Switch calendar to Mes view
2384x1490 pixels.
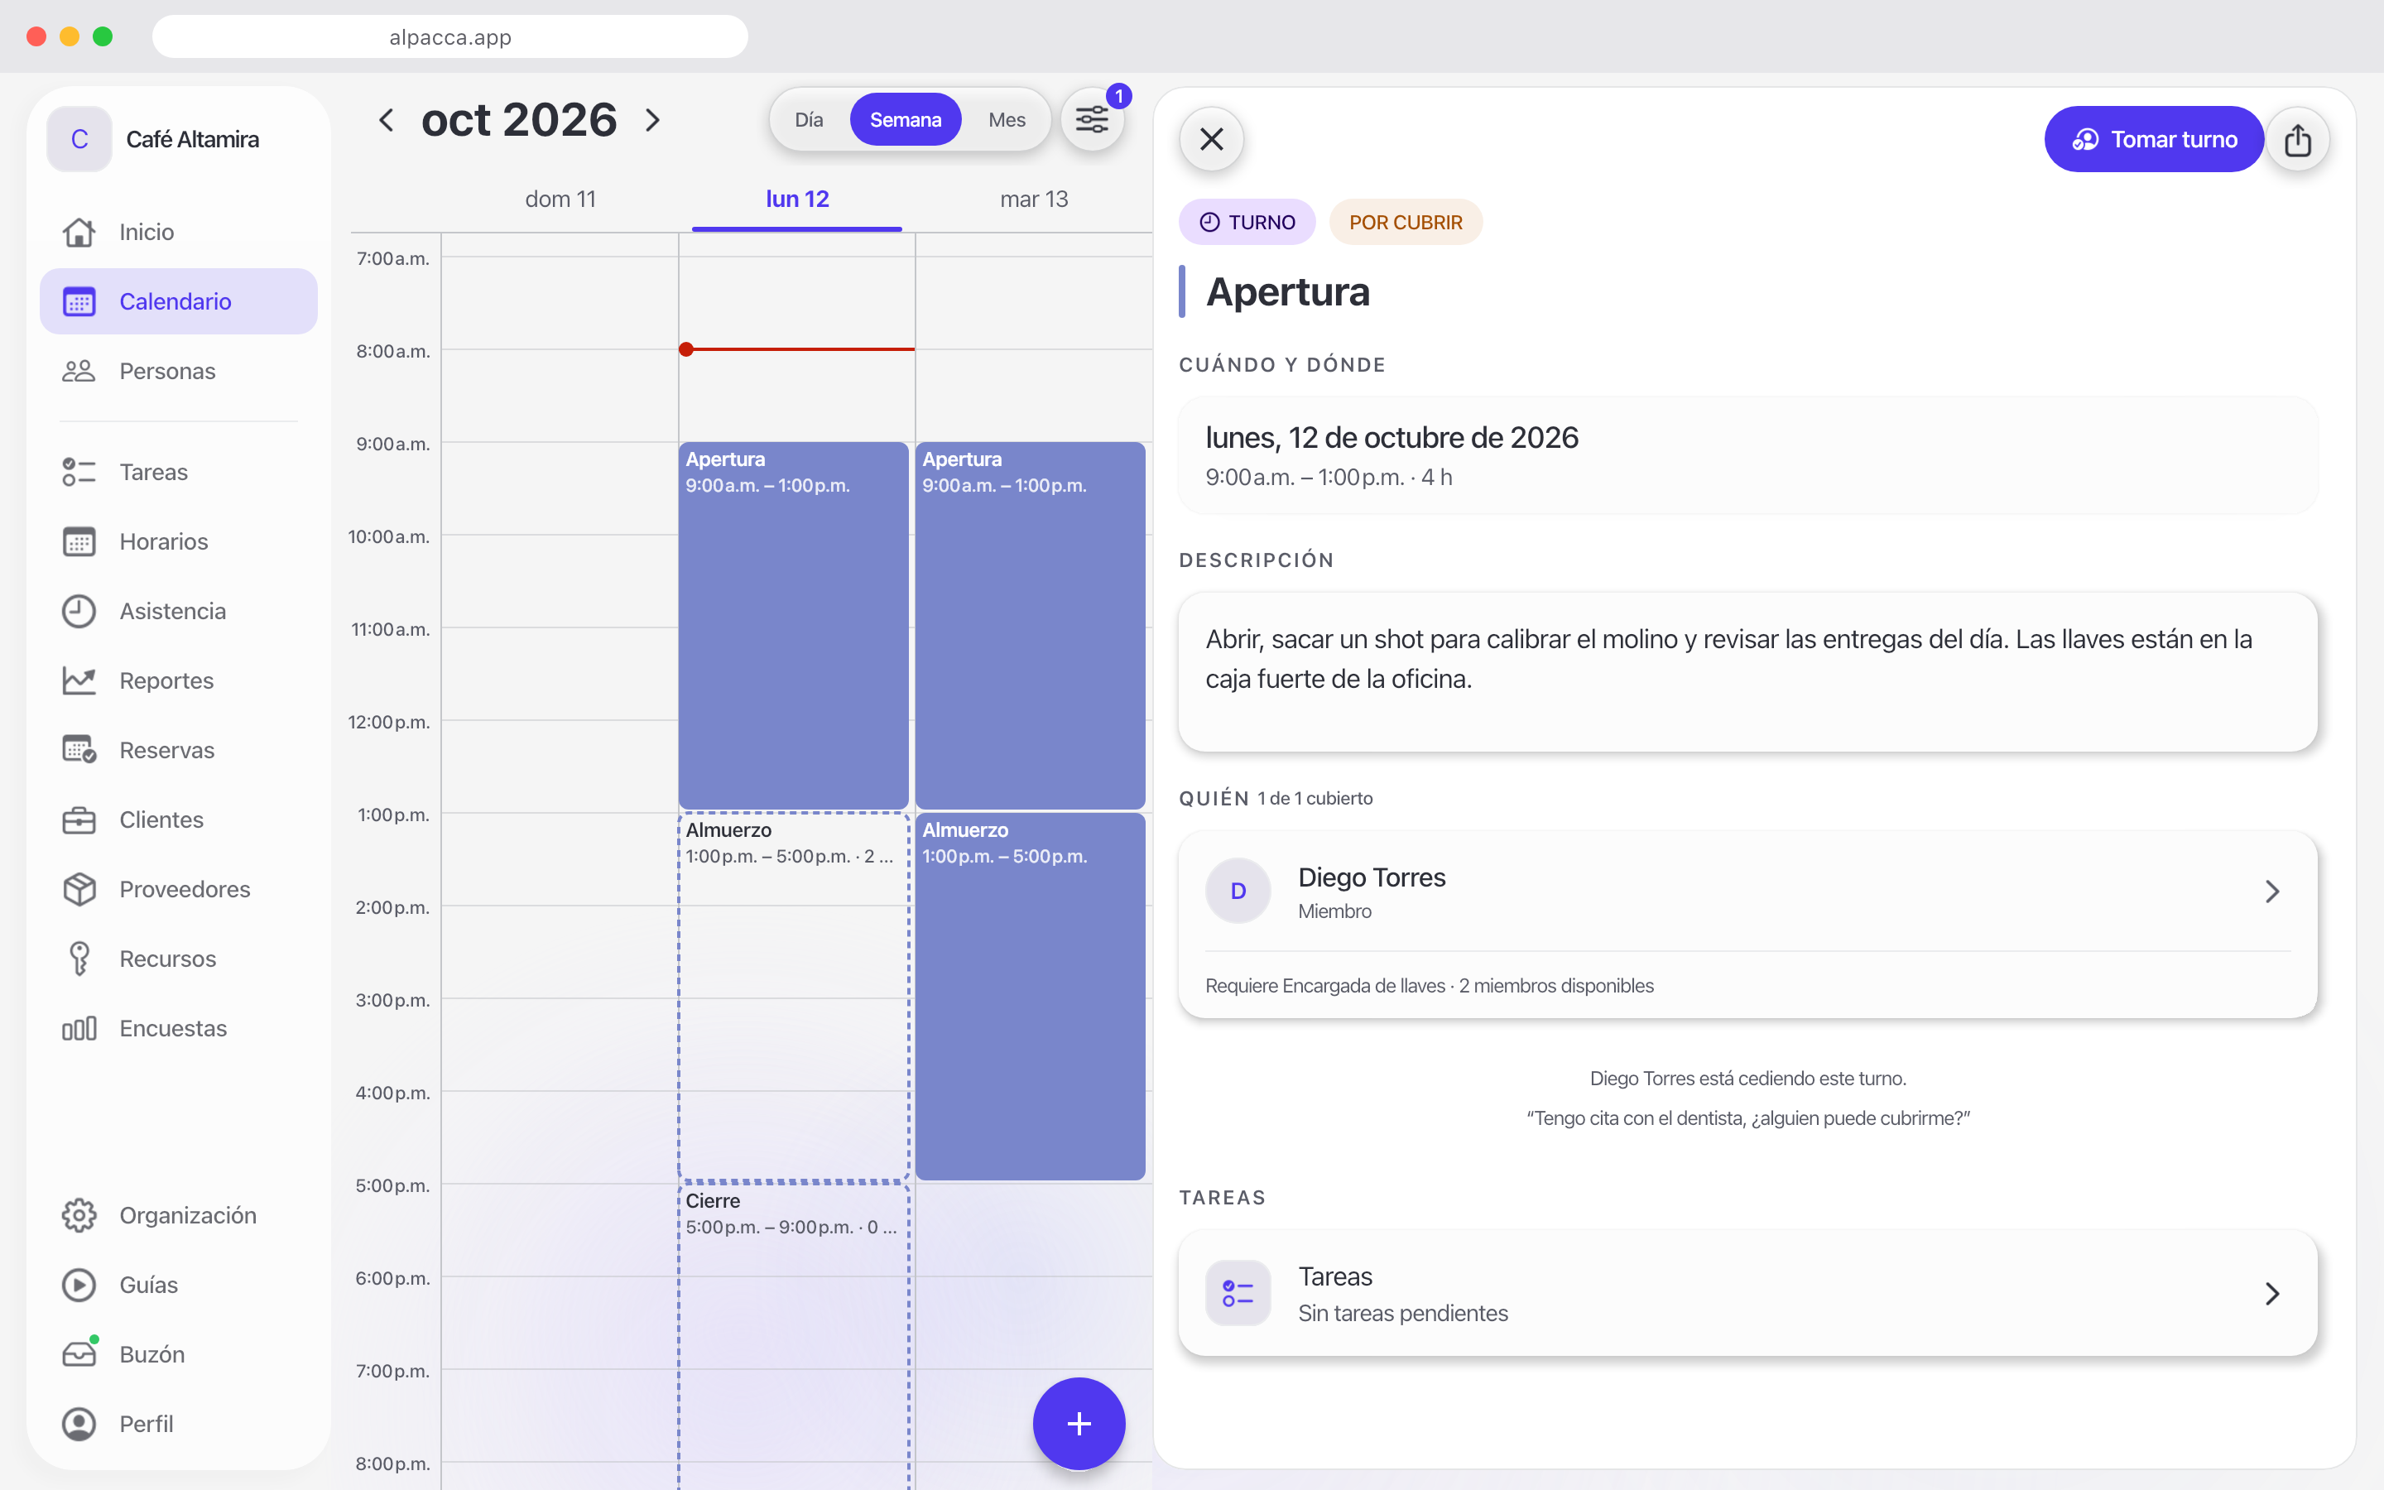pos(1007,120)
